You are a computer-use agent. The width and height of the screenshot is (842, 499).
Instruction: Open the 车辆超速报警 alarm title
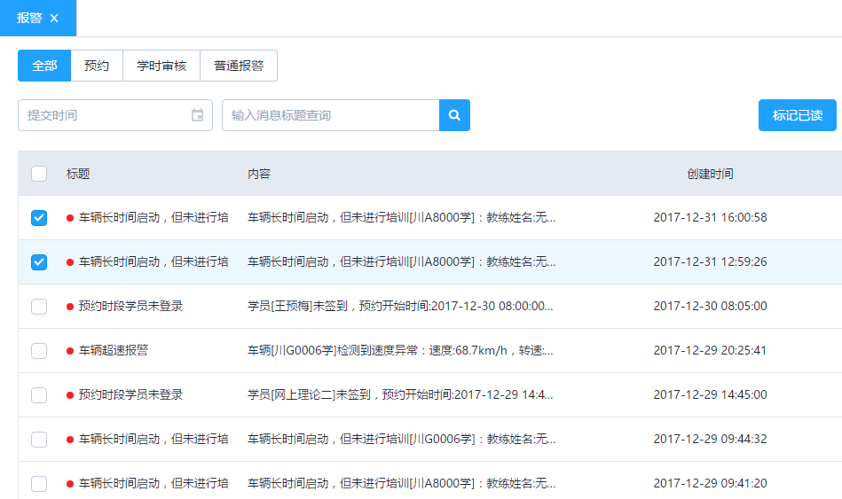(114, 351)
